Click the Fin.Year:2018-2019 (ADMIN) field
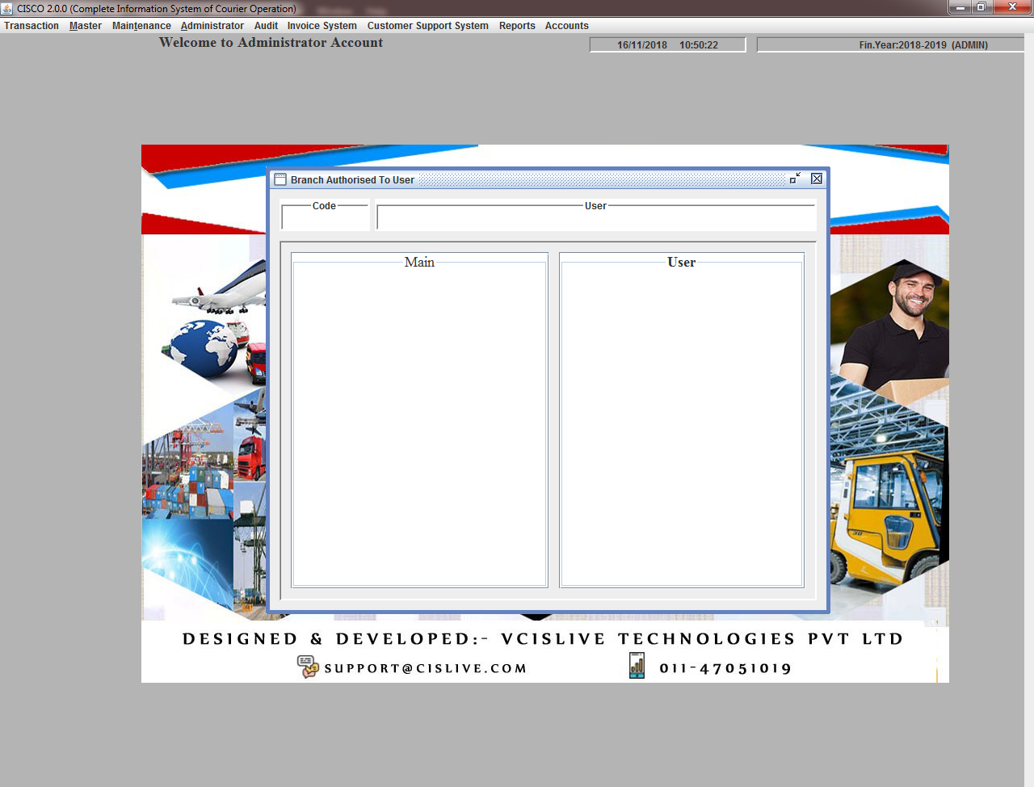The width and height of the screenshot is (1034, 787). pyautogui.click(x=890, y=44)
